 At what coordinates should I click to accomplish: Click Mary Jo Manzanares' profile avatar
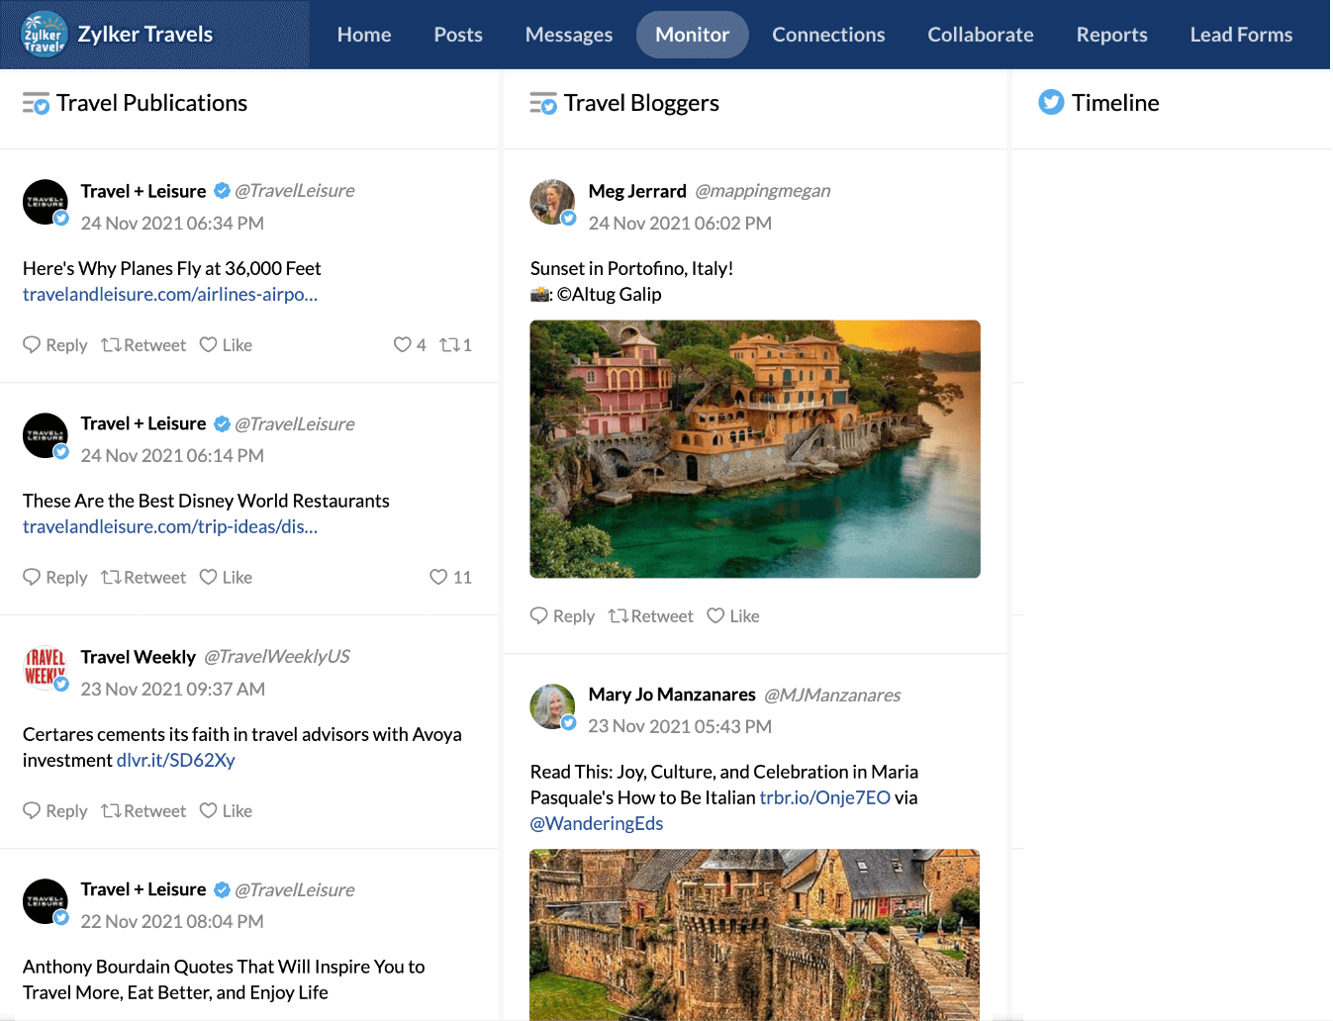(x=552, y=706)
